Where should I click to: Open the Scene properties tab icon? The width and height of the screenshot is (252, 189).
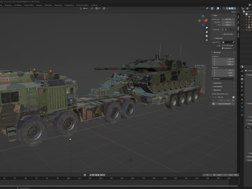242,87
